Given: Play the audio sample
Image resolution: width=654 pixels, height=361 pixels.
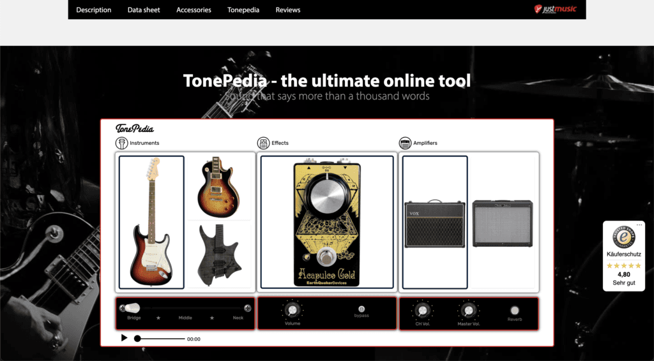Looking at the screenshot, I should 125,338.
